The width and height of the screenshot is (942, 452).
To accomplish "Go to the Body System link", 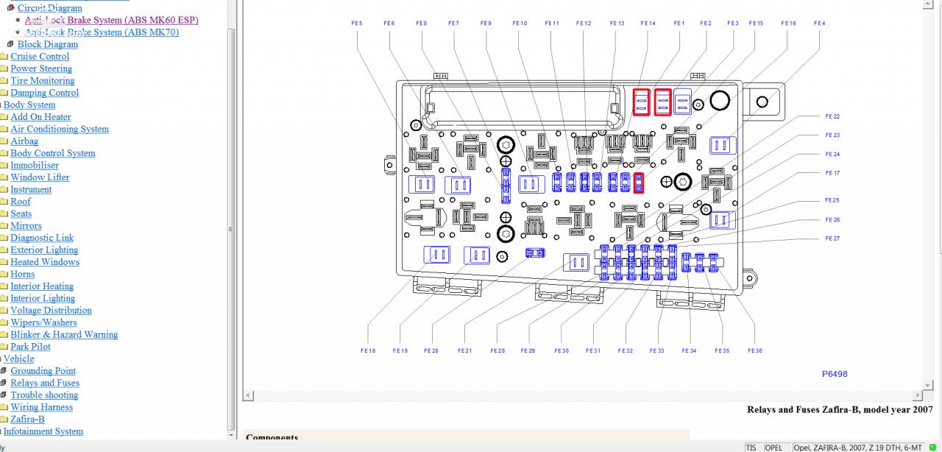I will coord(29,105).
